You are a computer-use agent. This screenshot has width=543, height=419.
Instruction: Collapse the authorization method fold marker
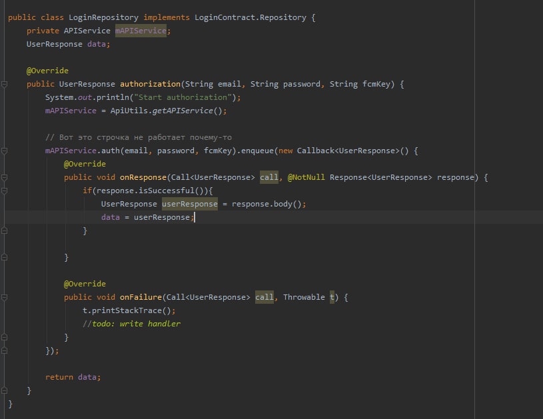[5, 84]
